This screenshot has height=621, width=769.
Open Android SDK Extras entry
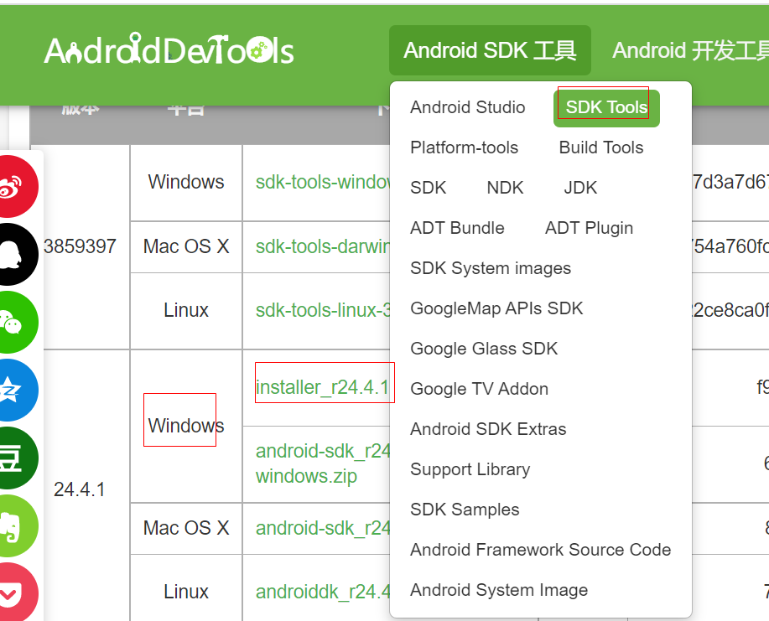click(x=488, y=429)
